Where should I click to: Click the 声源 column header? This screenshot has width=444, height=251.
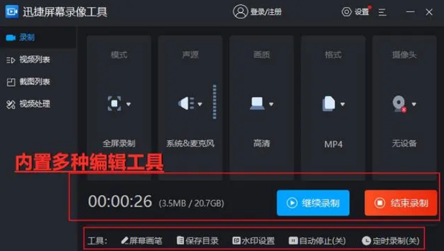tap(190, 55)
